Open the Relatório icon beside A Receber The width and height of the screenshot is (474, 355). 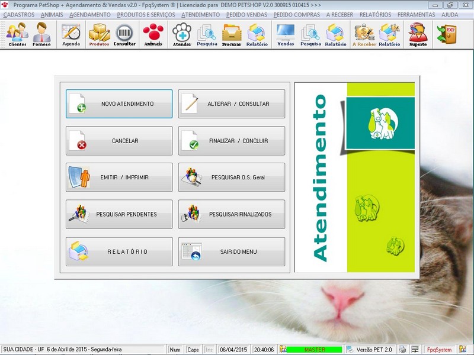click(335, 34)
